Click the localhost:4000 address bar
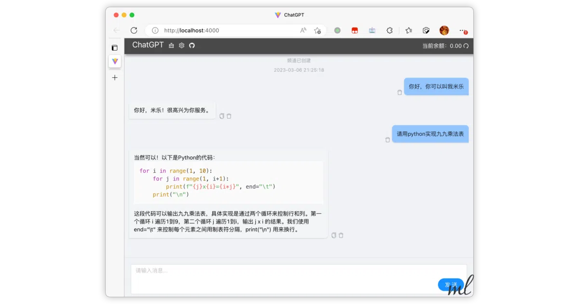This screenshot has width=579, height=304. click(x=235, y=30)
